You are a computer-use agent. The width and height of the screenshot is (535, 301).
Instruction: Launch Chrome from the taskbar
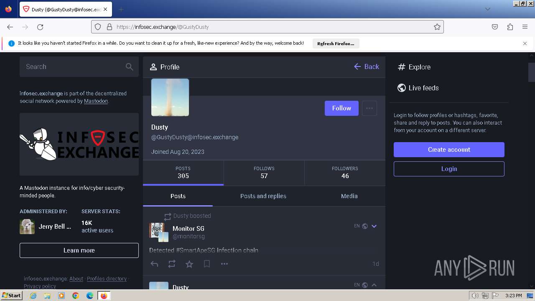[x=76, y=296]
